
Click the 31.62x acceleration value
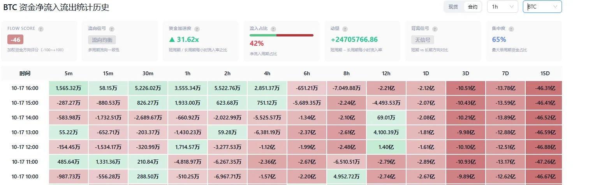coord(184,40)
